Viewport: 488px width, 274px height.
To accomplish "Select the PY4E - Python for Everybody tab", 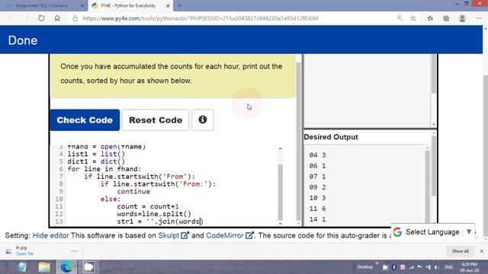I will (x=127, y=5).
